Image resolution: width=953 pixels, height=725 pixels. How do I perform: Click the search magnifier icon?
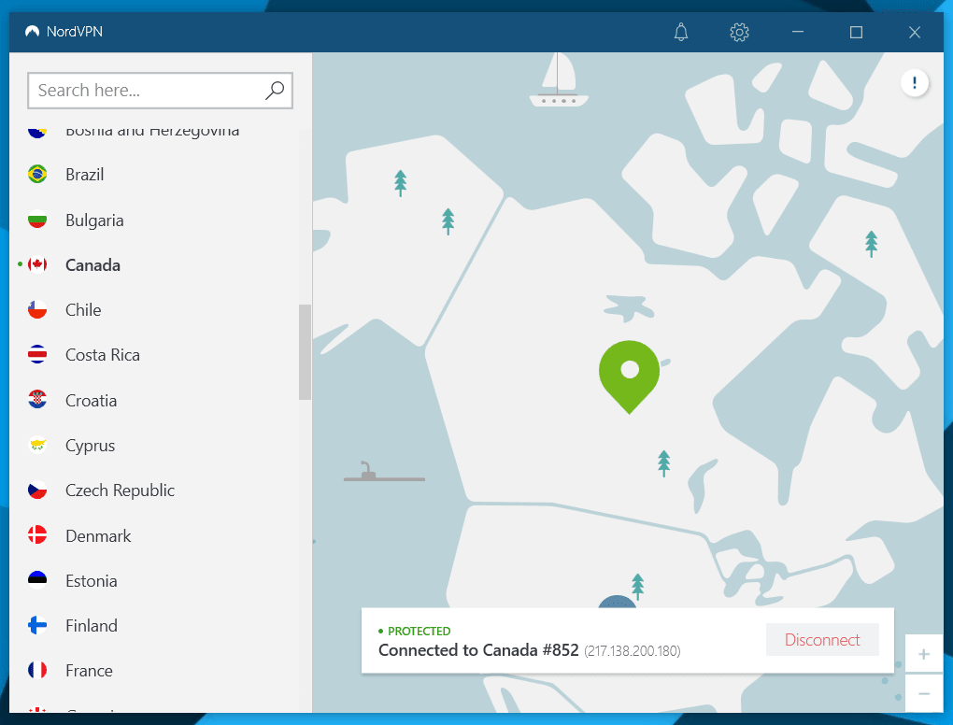pos(275,90)
